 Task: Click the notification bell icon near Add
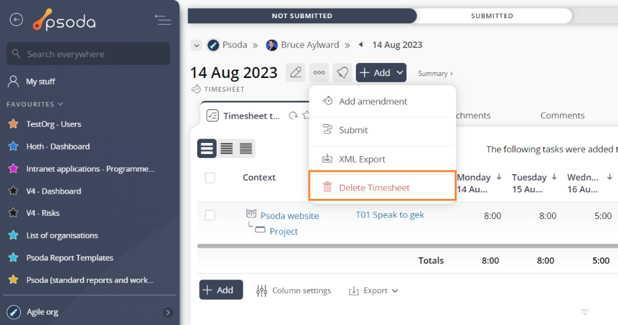pyautogui.click(x=342, y=73)
